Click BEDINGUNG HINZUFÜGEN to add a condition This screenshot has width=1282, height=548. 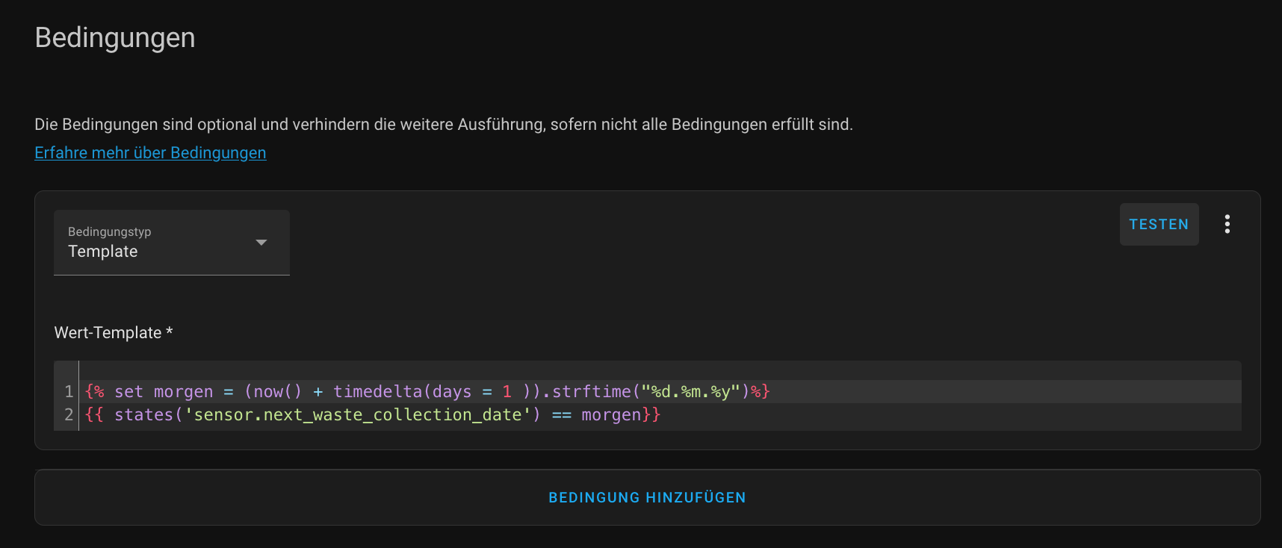point(647,497)
